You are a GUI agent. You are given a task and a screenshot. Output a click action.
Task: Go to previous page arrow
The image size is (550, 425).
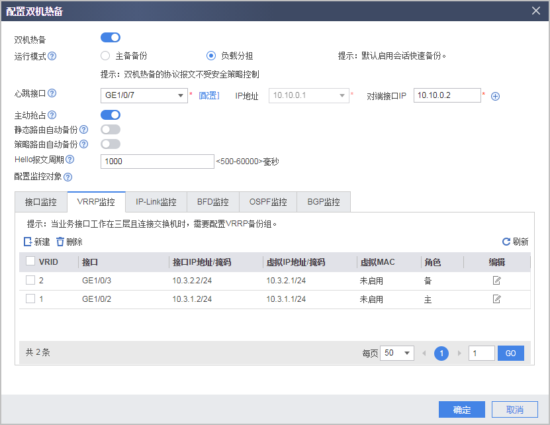click(424, 353)
